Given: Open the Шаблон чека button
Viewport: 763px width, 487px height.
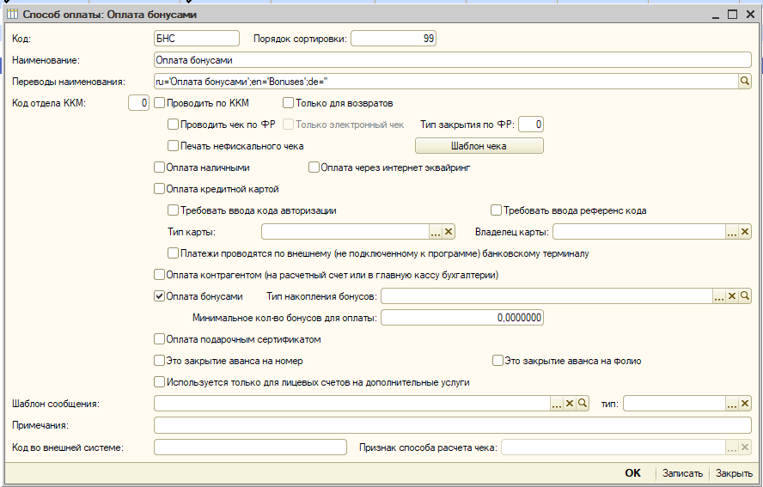Looking at the screenshot, I should 479,145.
